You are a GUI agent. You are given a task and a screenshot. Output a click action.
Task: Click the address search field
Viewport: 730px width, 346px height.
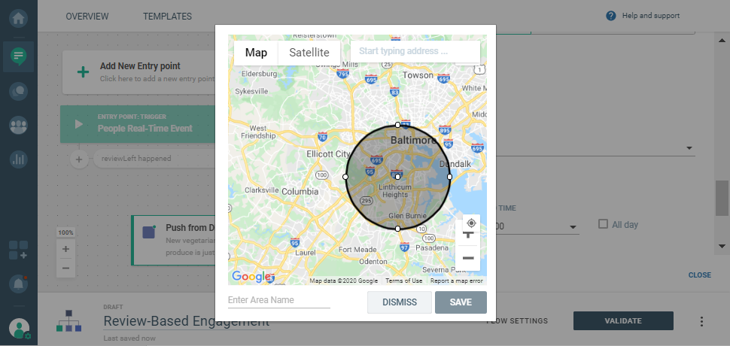pyautogui.click(x=415, y=51)
